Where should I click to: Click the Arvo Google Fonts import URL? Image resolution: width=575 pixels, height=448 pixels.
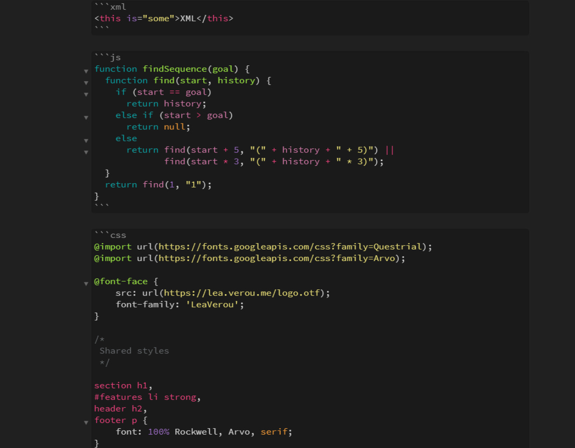click(x=276, y=259)
